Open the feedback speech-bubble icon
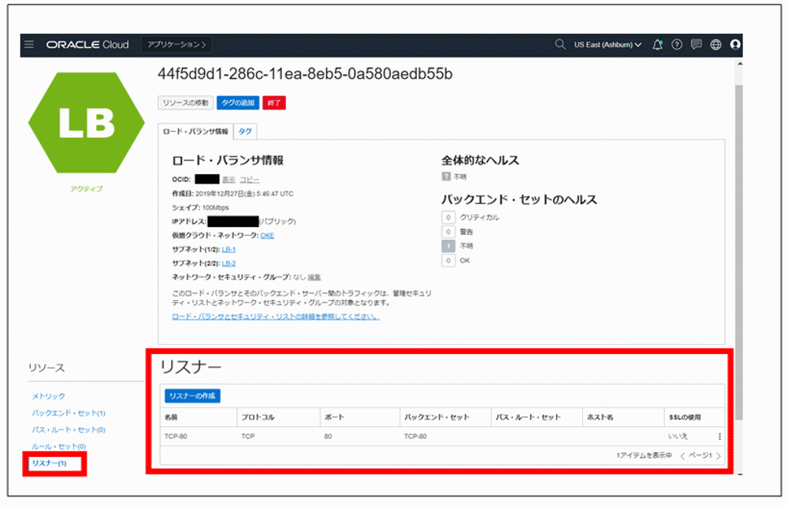Image resolution: width=788 pixels, height=506 pixels. (696, 44)
